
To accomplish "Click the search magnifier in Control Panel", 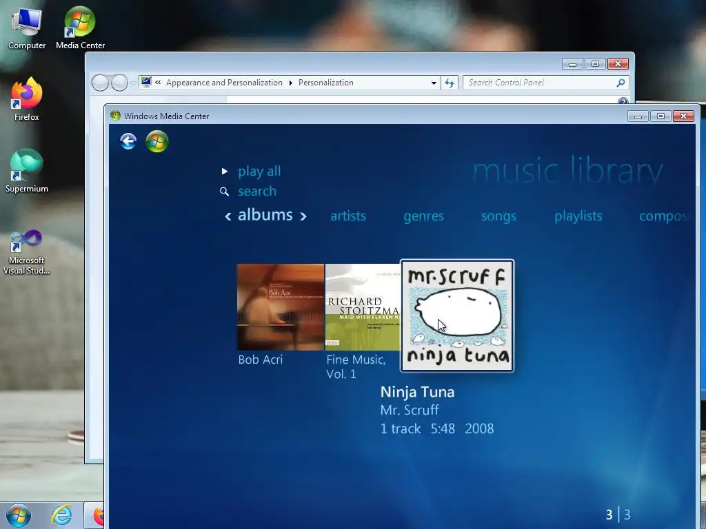I will coord(621,83).
